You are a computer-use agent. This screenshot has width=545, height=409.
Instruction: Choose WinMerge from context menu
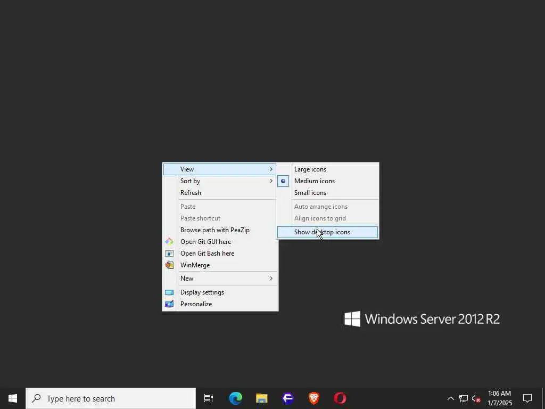click(x=220, y=265)
